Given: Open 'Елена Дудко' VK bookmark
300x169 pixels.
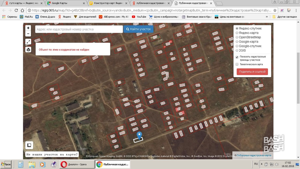Looking at the screenshot, I should tap(45, 17).
